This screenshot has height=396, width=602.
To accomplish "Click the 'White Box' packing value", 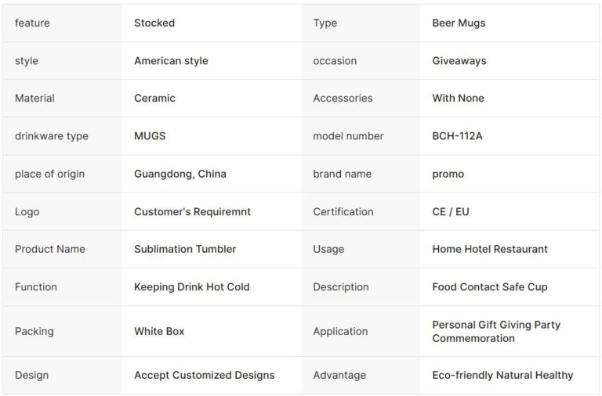I will [x=159, y=331].
